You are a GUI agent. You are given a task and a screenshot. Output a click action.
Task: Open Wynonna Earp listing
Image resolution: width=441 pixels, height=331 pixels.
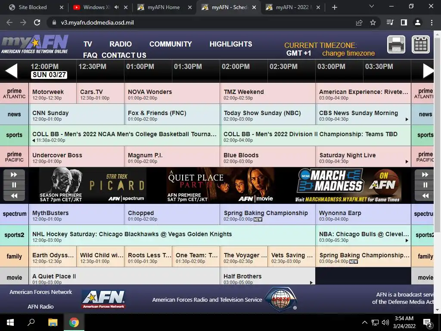(x=363, y=214)
